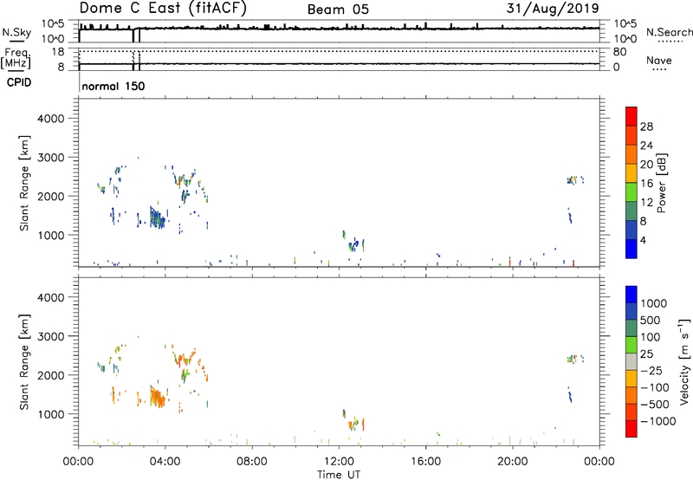Image resolution: width=693 pixels, height=480 pixels.
Task: Click the "25" label on the velocity color bar
Action: coord(646,354)
